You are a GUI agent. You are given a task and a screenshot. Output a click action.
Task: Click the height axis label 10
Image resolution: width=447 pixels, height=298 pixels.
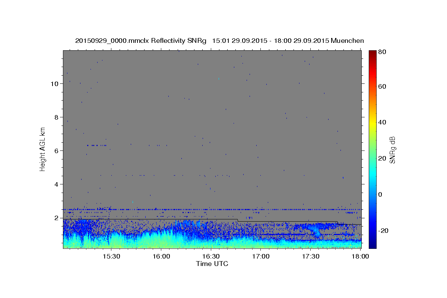pos(55,84)
